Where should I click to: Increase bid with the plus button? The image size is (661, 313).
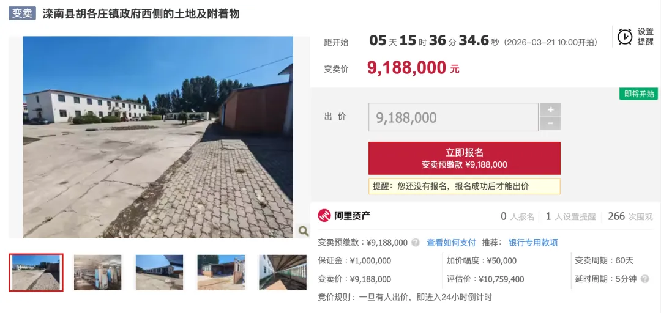[x=551, y=109]
